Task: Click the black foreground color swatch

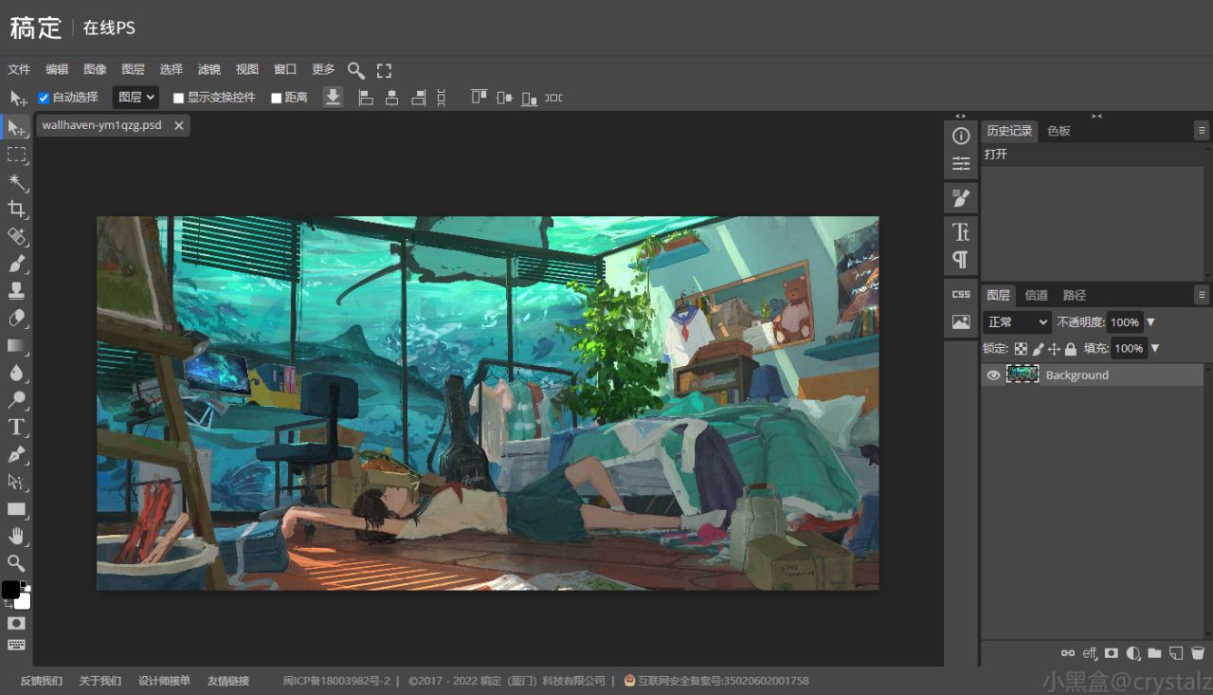Action: 10,590
